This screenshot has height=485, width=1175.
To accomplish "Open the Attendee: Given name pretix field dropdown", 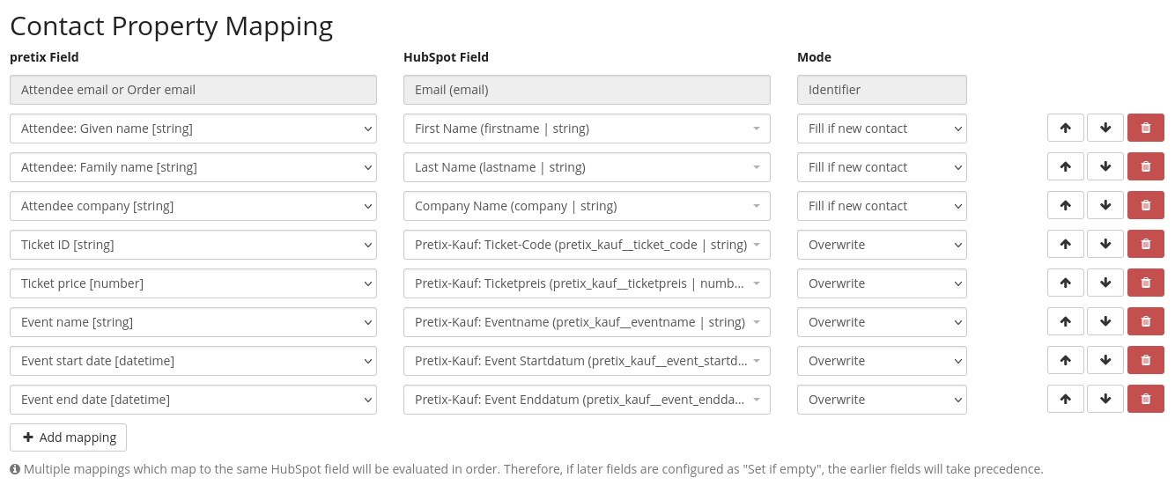I will click(193, 129).
